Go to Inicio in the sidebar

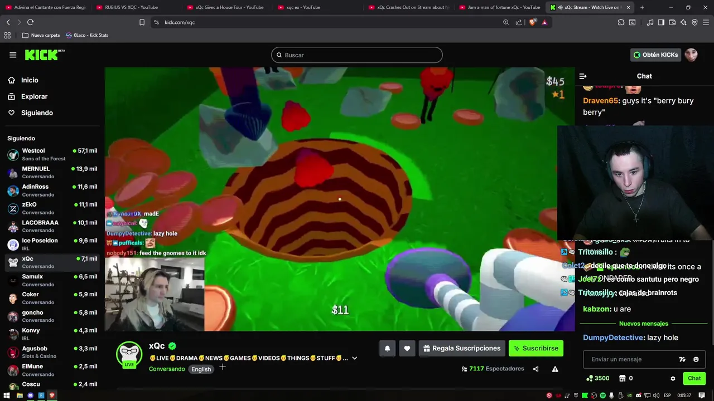point(30,80)
